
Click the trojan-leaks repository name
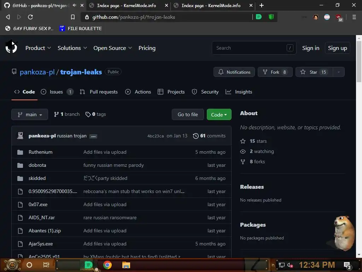(x=81, y=72)
